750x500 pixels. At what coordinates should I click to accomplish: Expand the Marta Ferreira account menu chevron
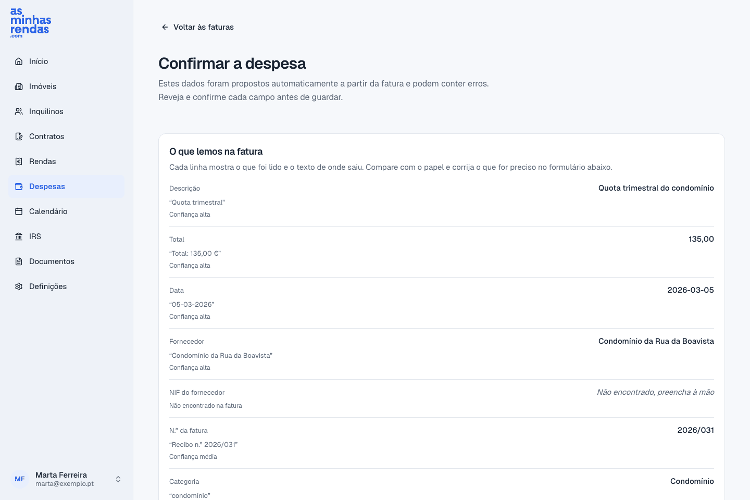pos(118,479)
